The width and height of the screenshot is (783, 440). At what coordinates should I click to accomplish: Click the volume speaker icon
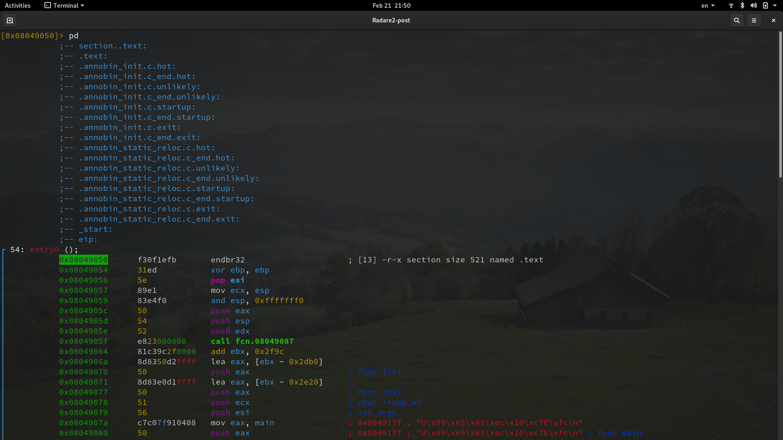[754, 6]
